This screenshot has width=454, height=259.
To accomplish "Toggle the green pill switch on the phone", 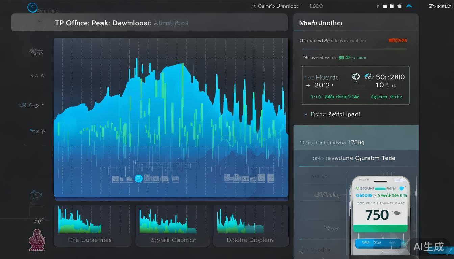I will pyautogui.click(x=376, y=189).
